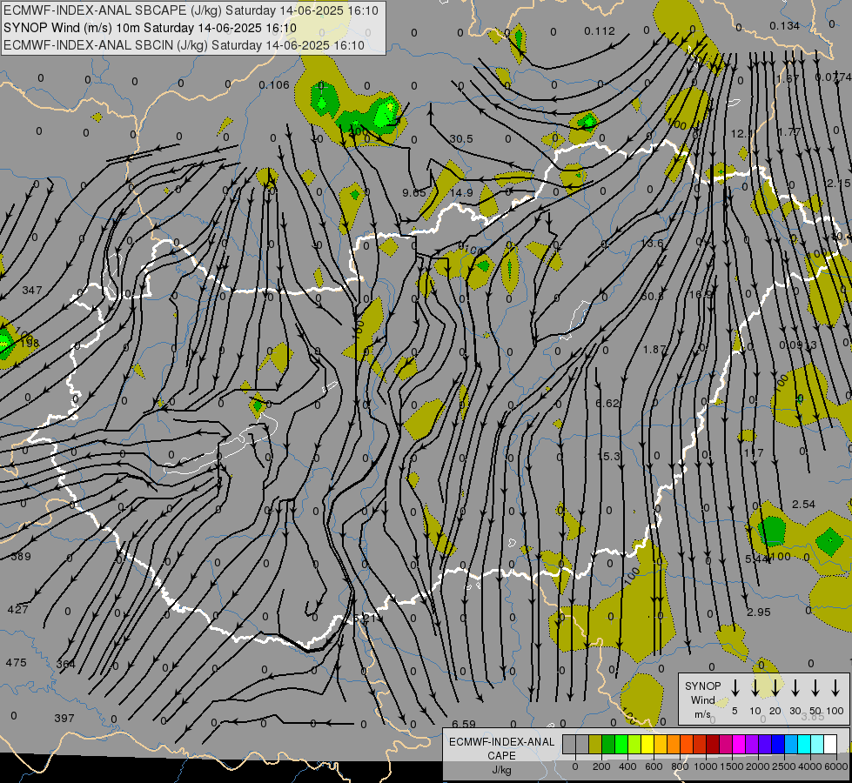This screenshot has width=852, height=783.
Task: Click the '1000' tick label on the CAPE scale
Action: click(x=705, y=766)
